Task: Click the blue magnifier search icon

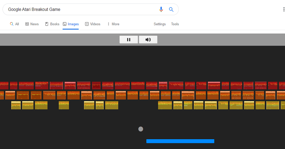Action: (x=171, y=9)
